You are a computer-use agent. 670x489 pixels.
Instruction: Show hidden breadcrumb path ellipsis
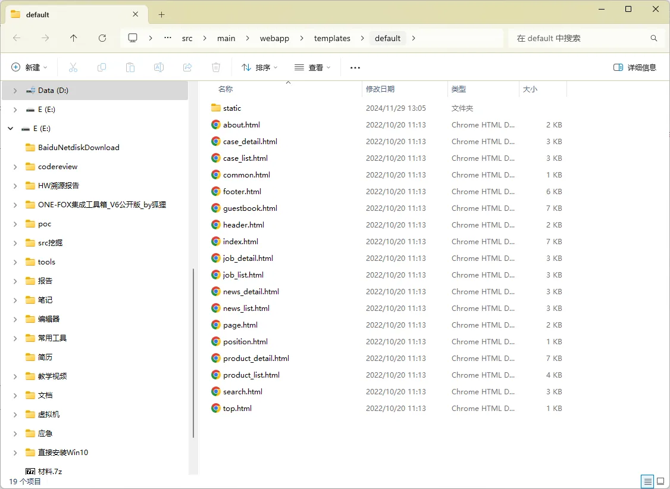[x=168, y=38]
